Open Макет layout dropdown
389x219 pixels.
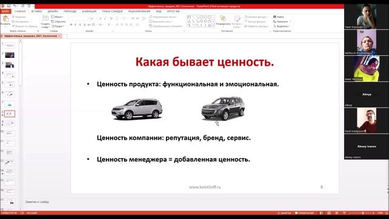point(57,17)
